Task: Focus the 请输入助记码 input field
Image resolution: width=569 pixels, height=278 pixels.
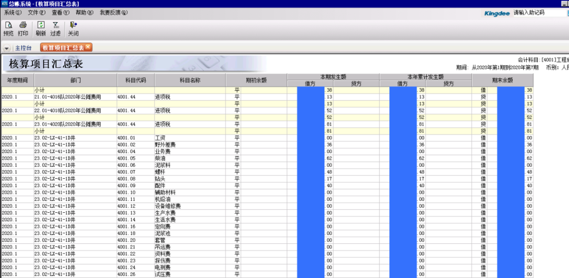Action: pyautogui.click(x=539, y=13)
